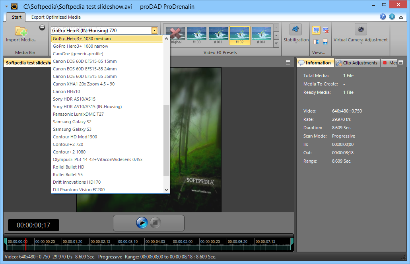Click the timeline at 00:00:04;05

click(x=155, y=242)
